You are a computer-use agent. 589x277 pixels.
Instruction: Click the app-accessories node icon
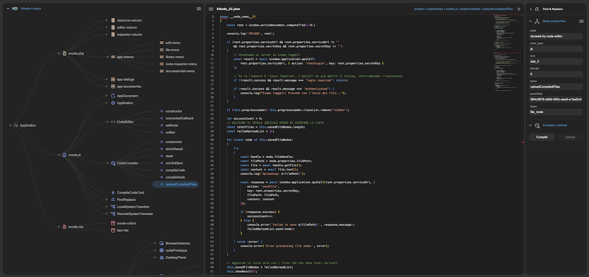pos(113,86)
